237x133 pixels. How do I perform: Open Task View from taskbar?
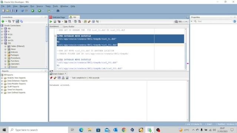(73, 130)
